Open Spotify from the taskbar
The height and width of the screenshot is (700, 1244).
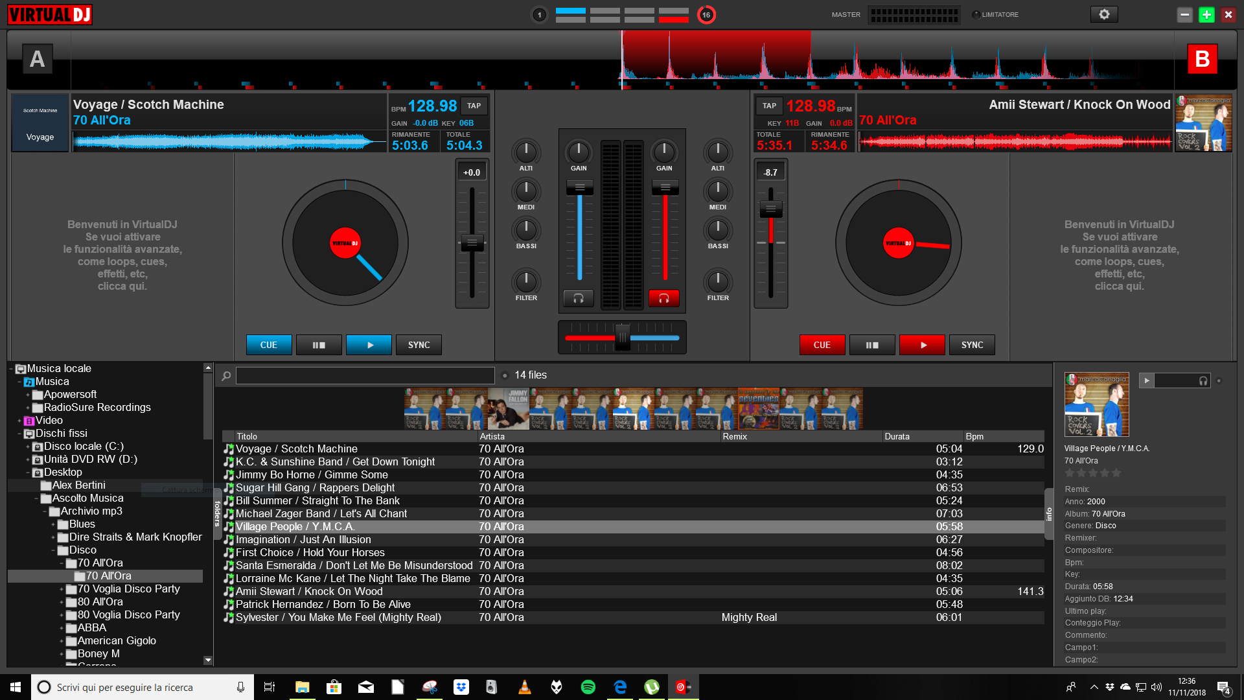pos(588,687)
